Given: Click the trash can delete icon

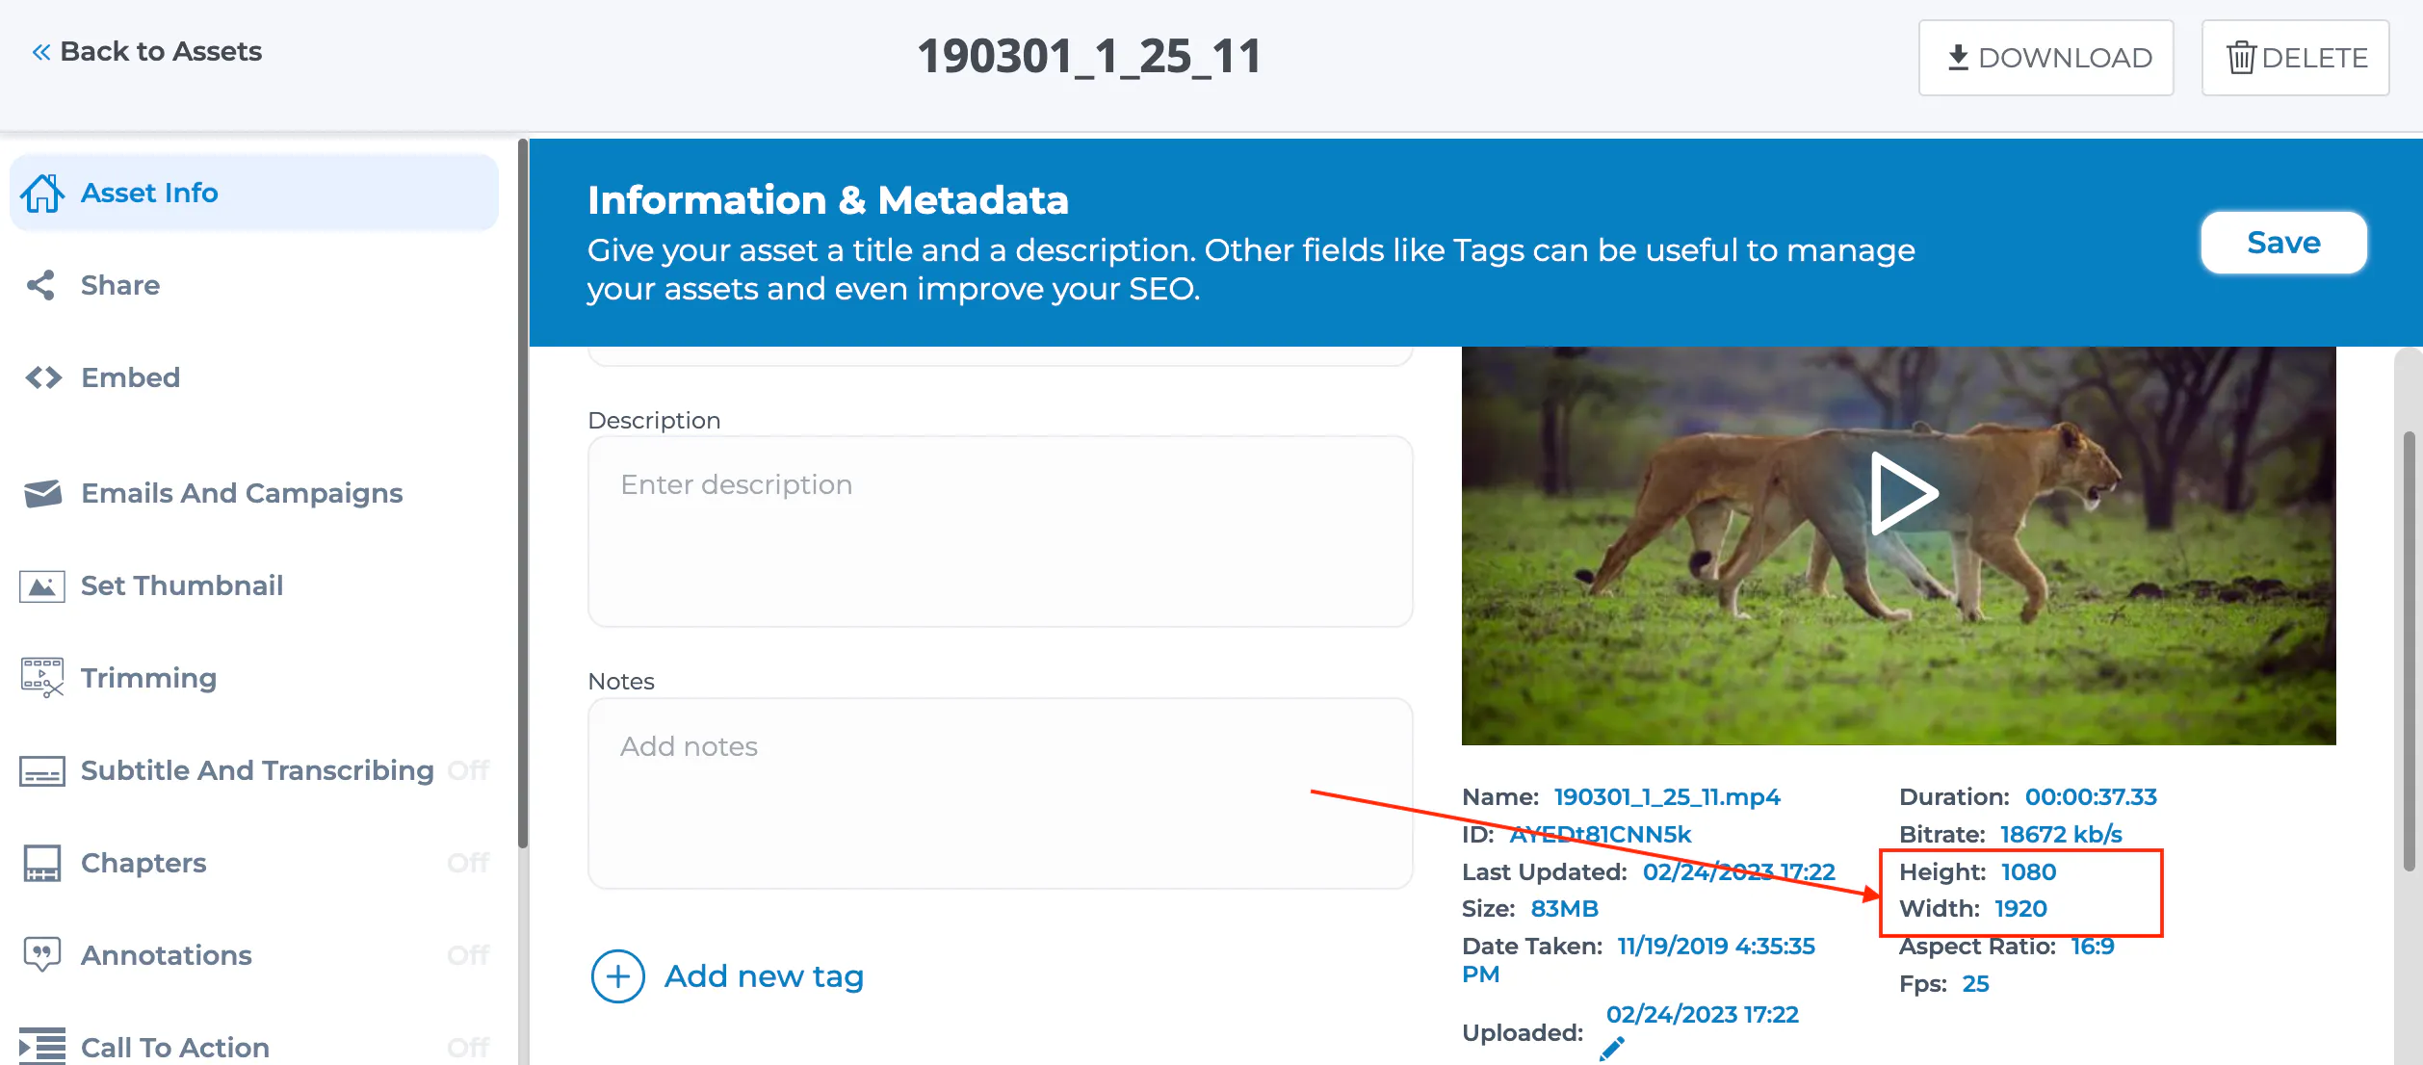Looking at the screenshot, I should [x=2241, y=58].
